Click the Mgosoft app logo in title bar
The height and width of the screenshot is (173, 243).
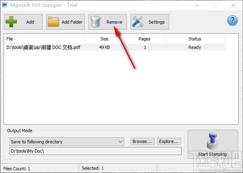5,5
